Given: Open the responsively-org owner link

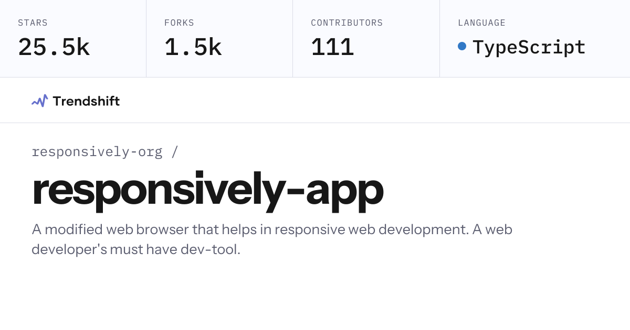Looking at the screenshot, I should 97,152.
